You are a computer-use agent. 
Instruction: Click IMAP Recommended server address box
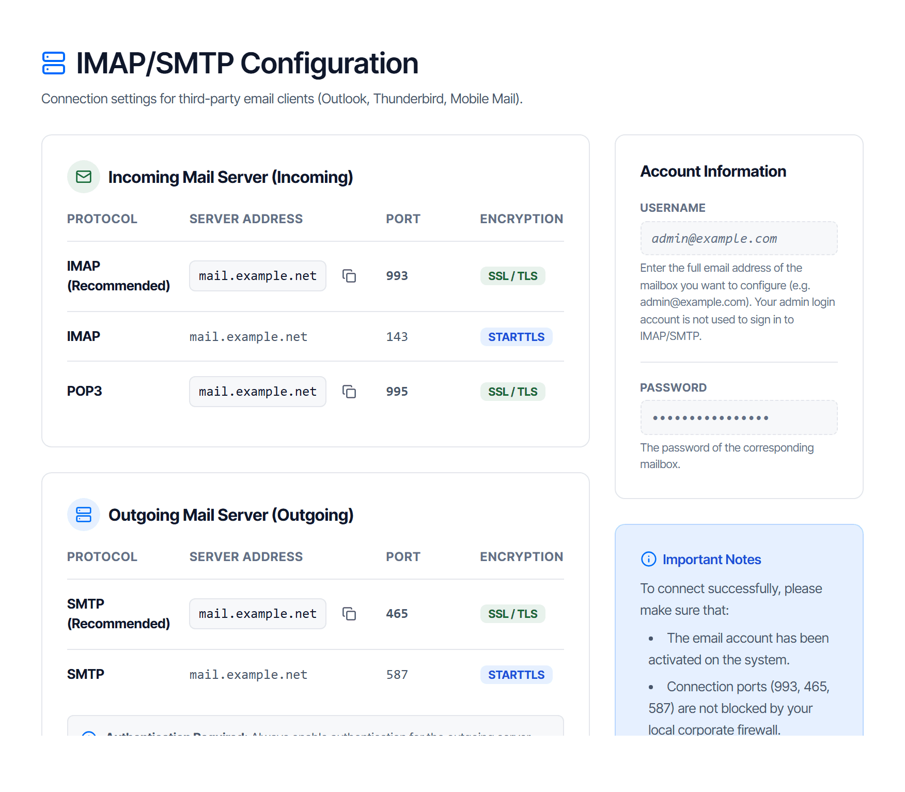[x=258, y=276]
